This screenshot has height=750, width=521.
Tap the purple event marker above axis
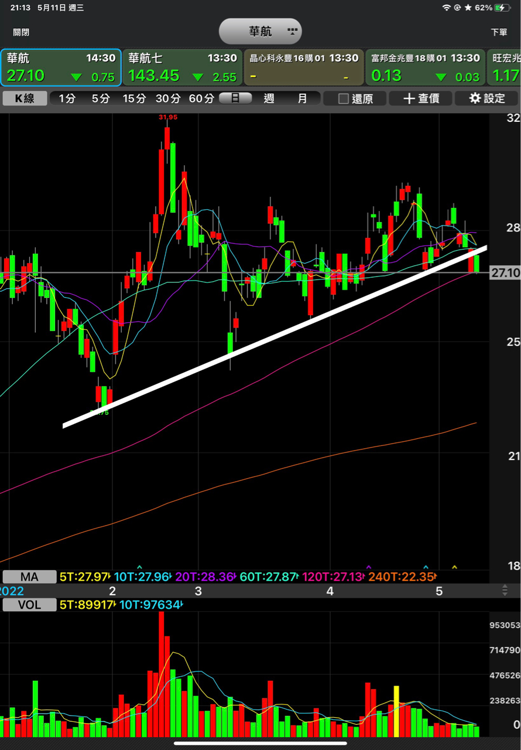[x=369, y=567]
